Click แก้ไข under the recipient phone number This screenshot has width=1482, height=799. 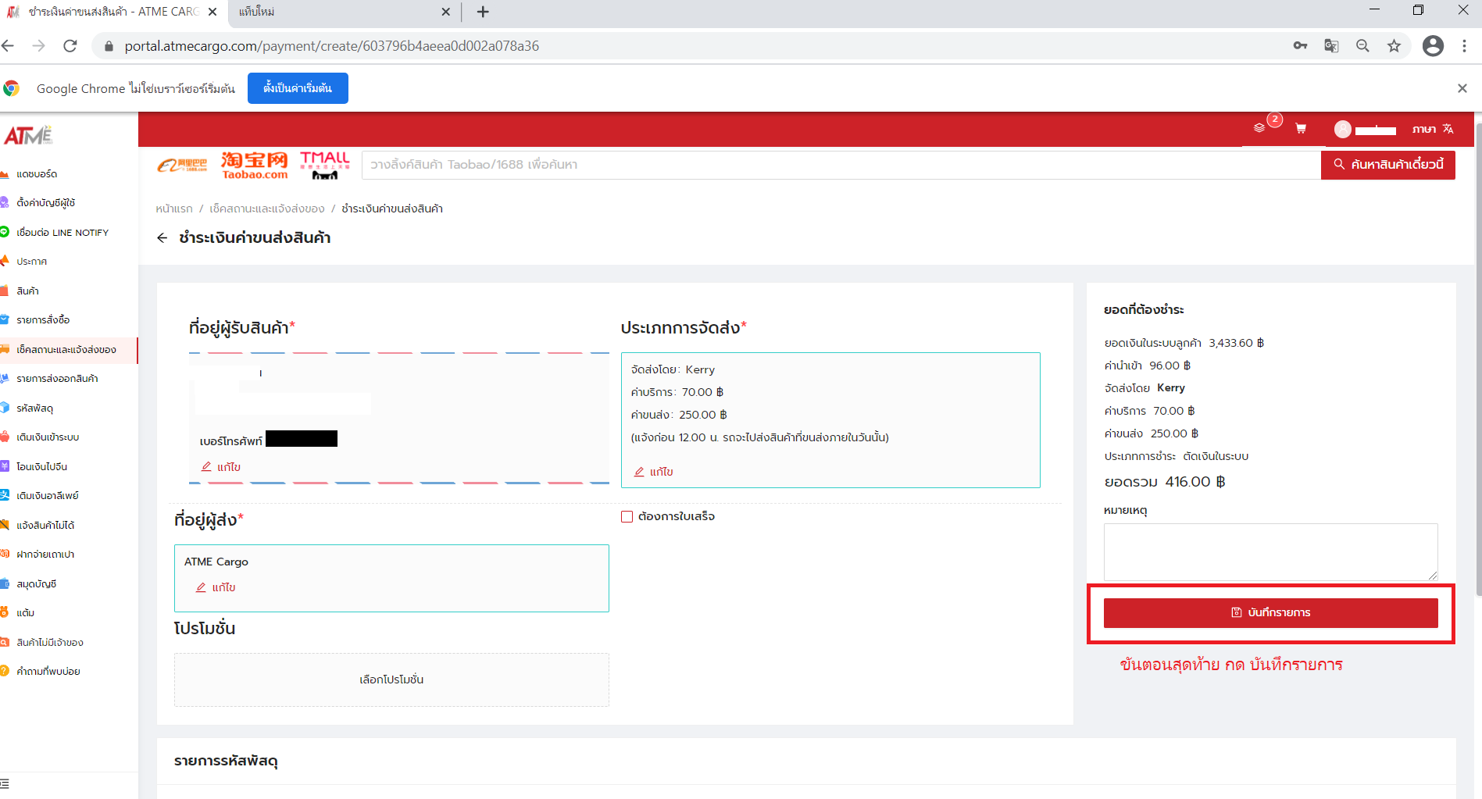click(x=222, y=467)
